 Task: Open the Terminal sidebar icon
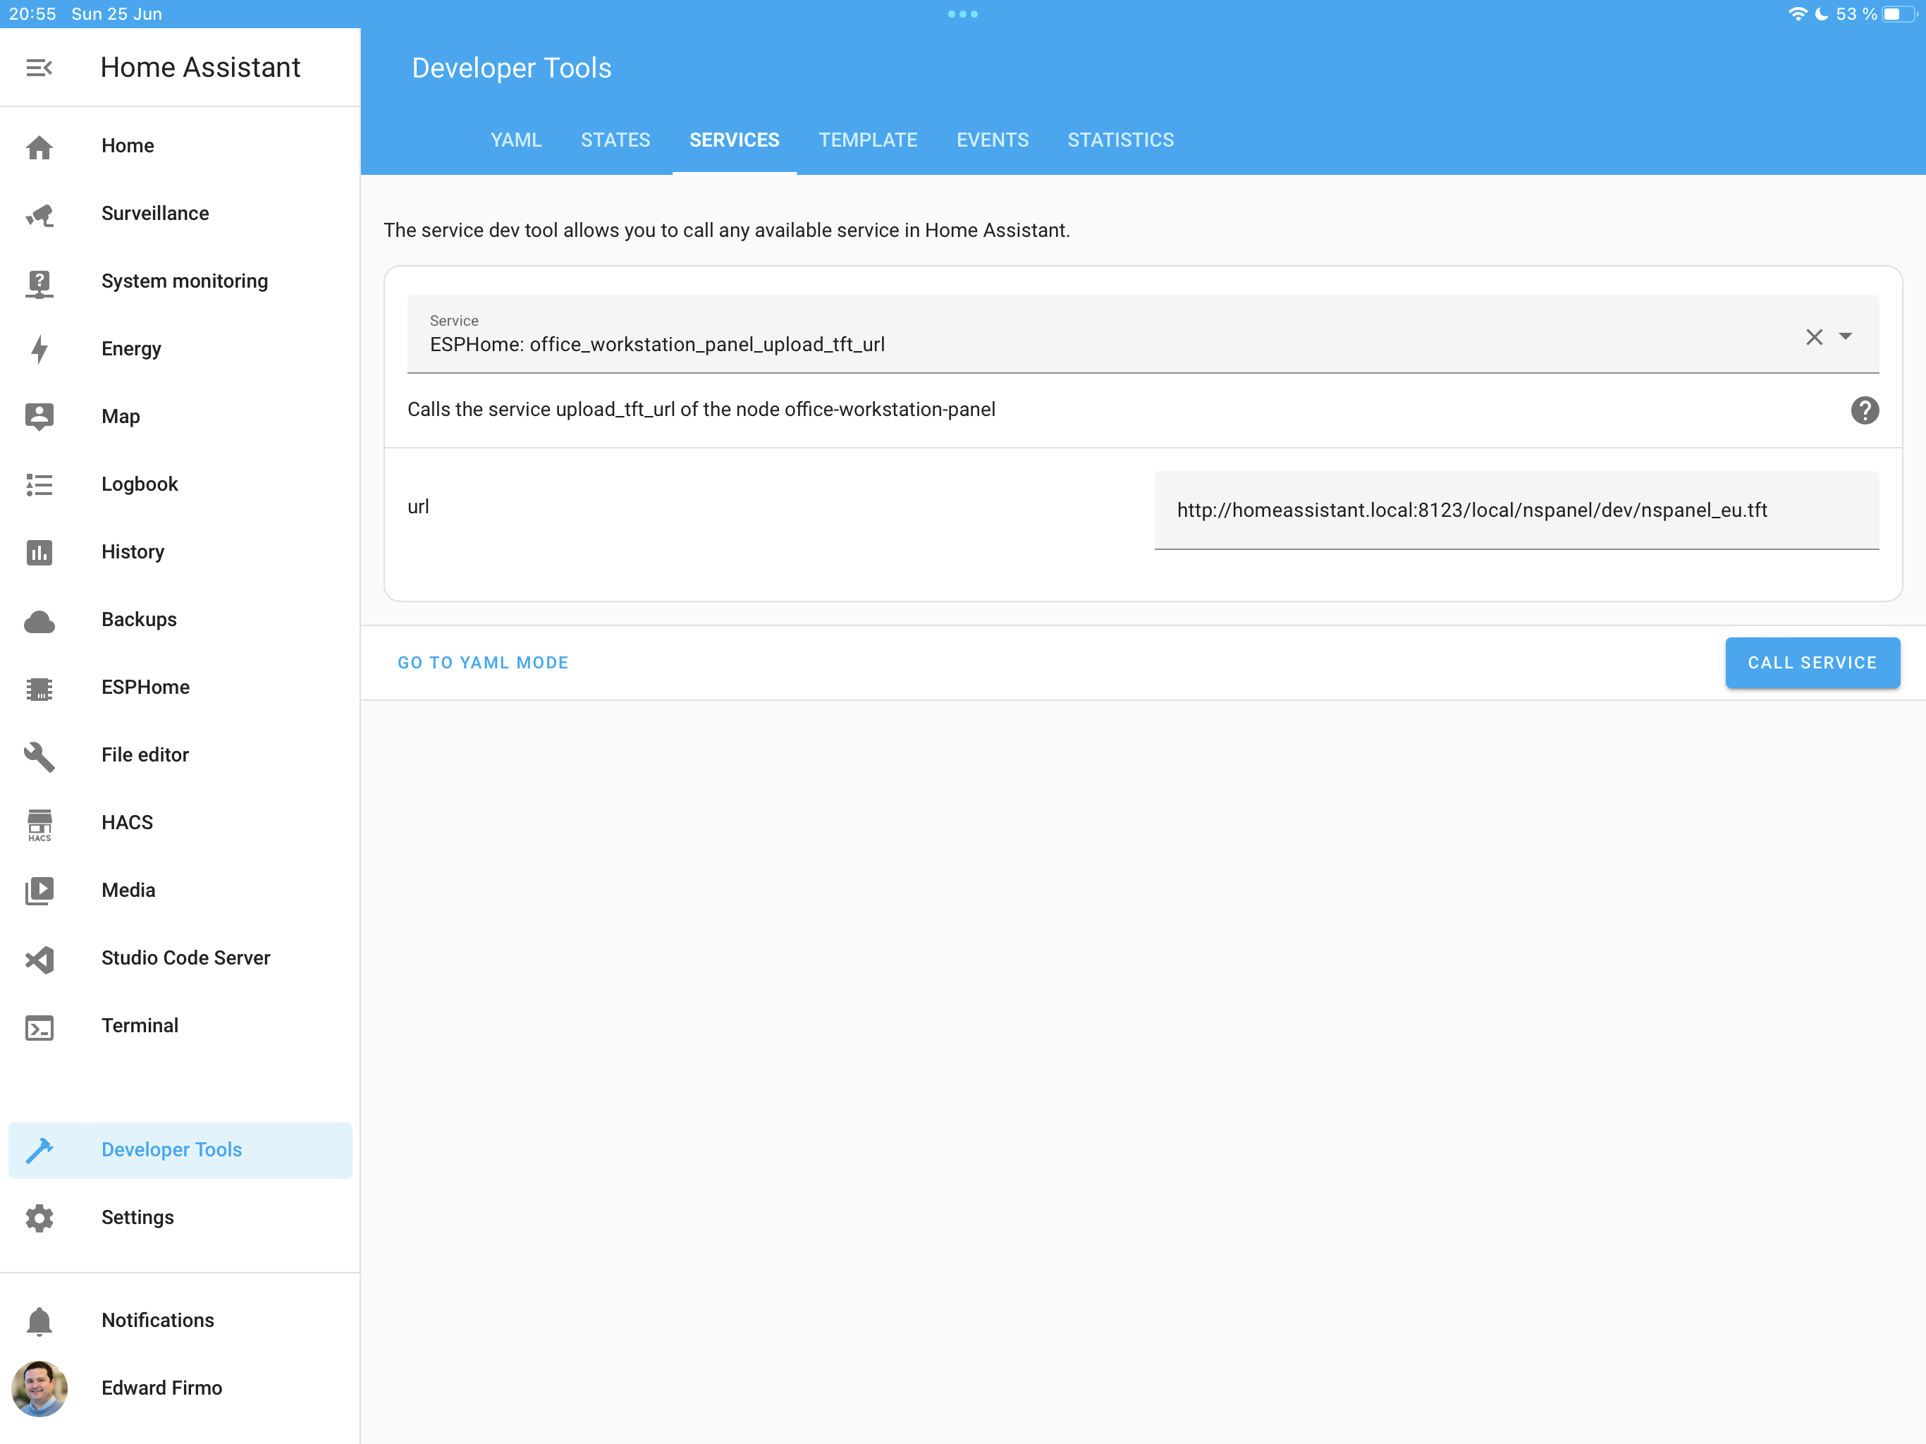click(x=39, y=1028)
